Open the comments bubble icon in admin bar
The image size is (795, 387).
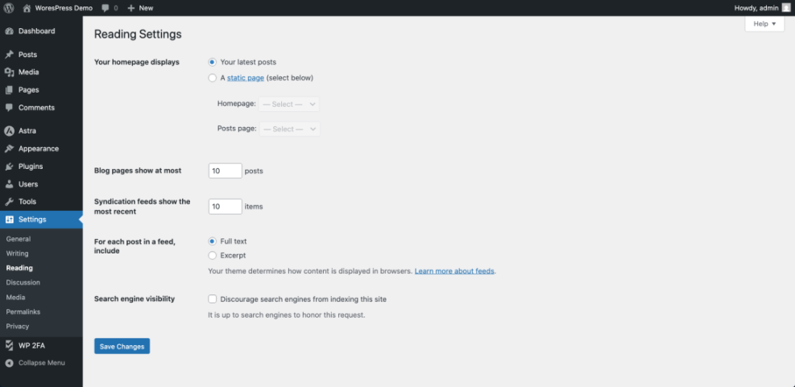tap(106, 8)
